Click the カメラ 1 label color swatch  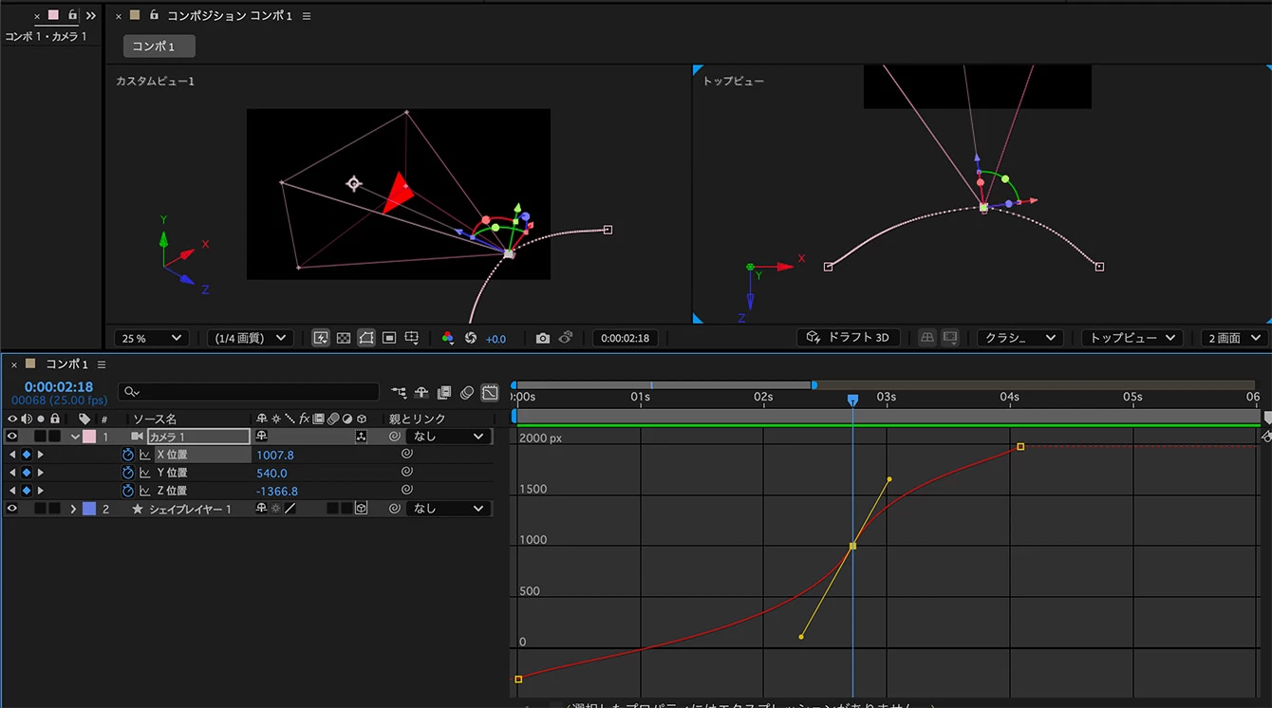point(89,437)
